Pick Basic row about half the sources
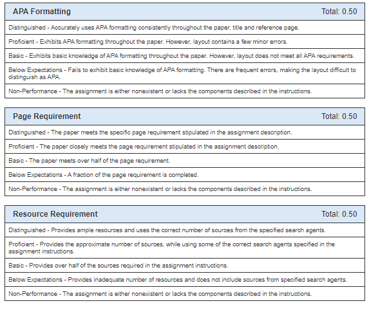369x310 pixels. coord(185,266)
